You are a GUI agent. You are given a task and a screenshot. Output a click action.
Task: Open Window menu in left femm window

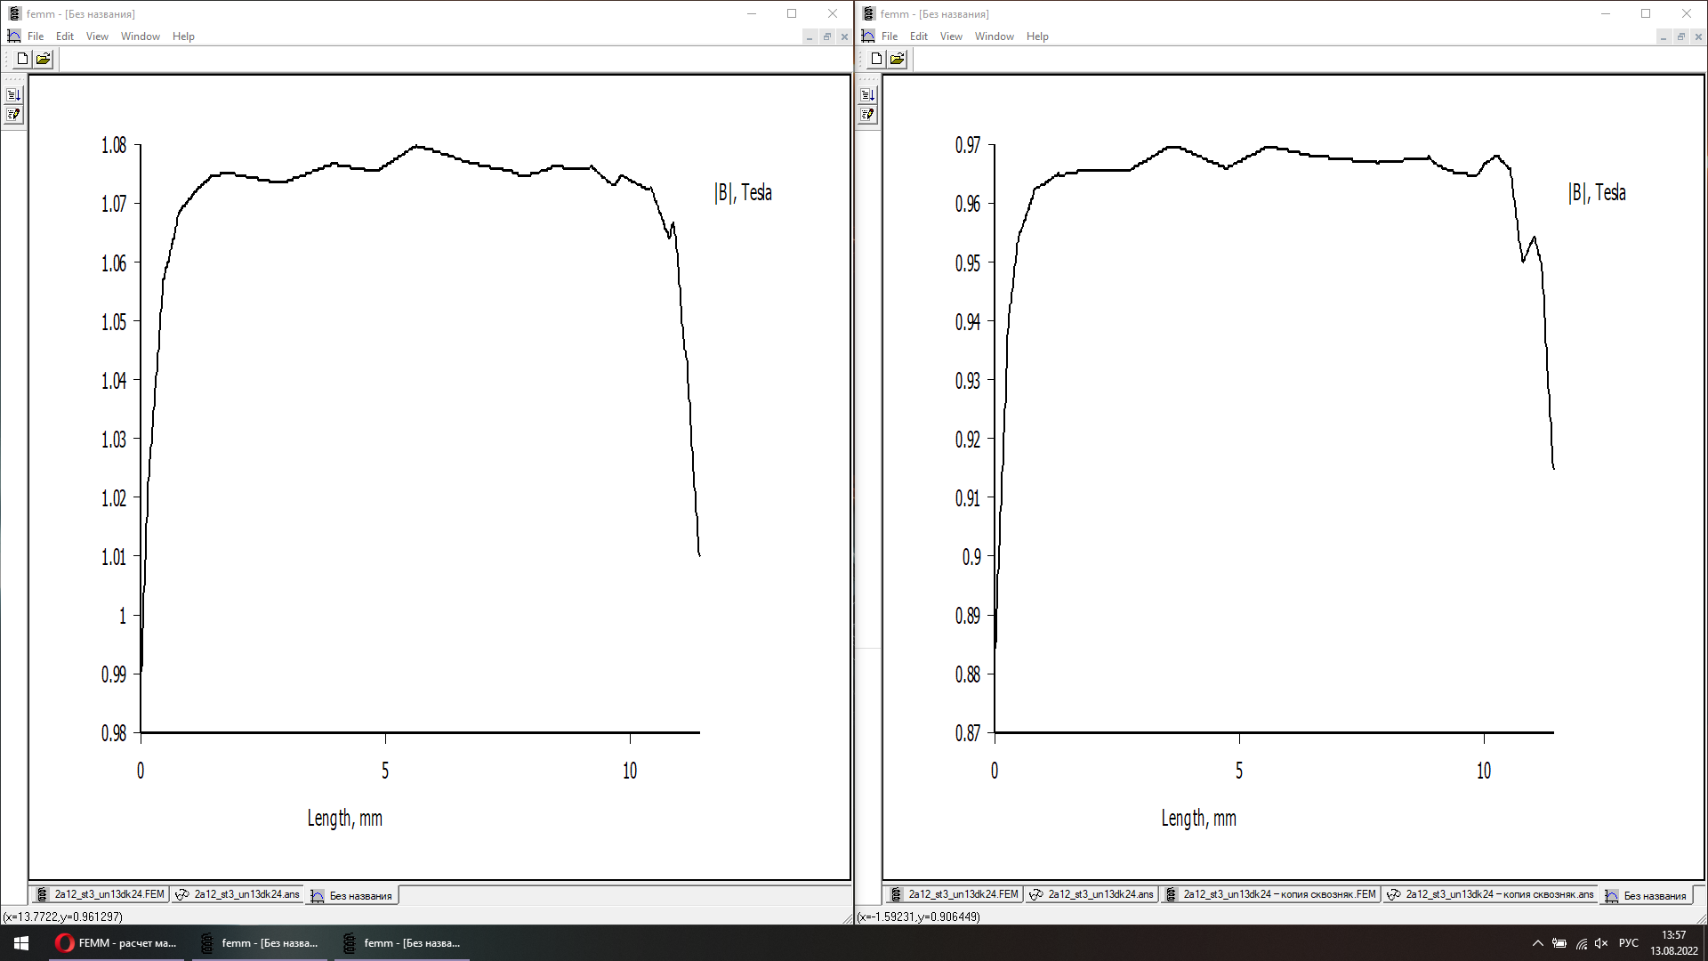tap(140, 36)
